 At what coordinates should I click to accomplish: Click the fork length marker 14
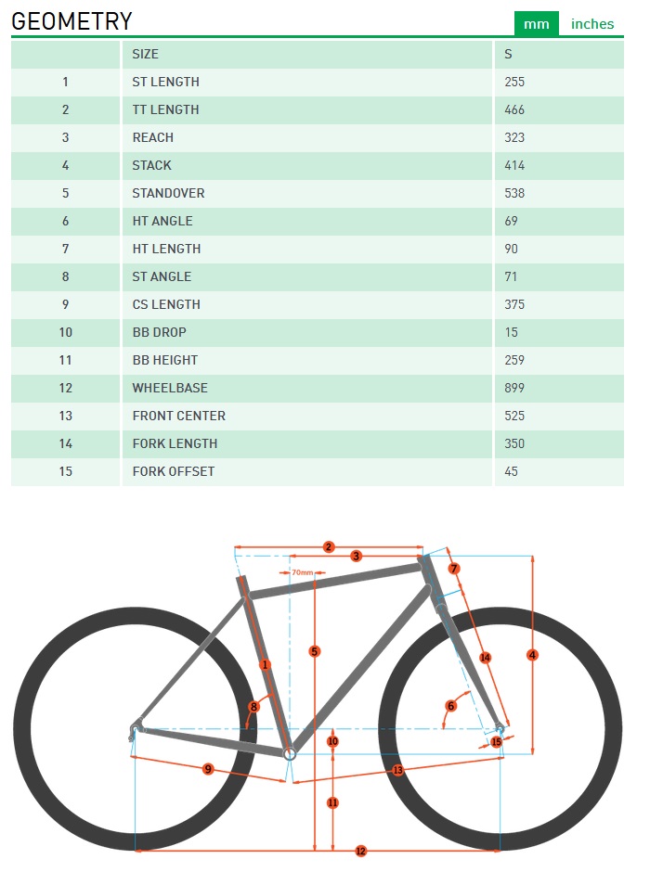click(x=485, y=658)
